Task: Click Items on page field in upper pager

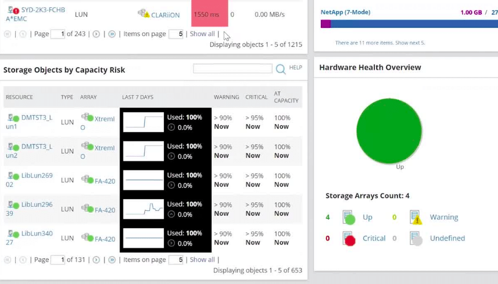Action: 176,34
